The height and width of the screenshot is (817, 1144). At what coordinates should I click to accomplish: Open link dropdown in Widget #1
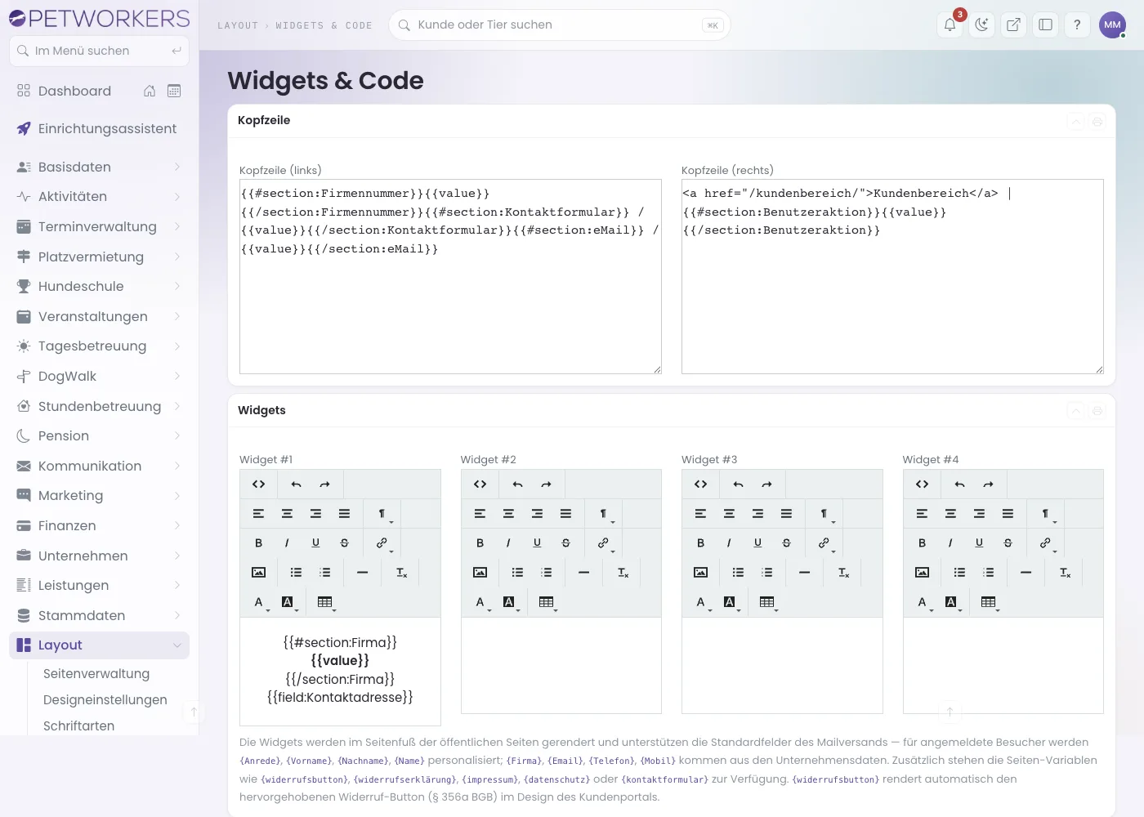pos(383,543)
